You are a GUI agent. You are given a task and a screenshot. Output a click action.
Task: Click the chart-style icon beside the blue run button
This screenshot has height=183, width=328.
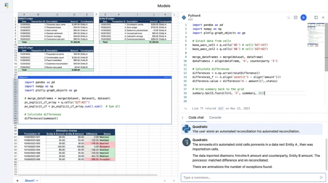[x=295, y=17]
